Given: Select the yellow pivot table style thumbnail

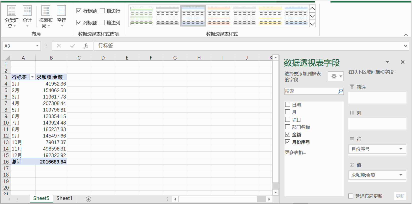Looking at the screenshot, I should [270, 16].
